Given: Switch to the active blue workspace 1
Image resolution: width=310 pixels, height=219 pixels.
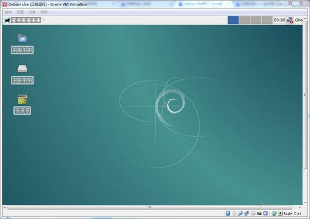Looking at the screenshot, I should click(x=233, y=20).
